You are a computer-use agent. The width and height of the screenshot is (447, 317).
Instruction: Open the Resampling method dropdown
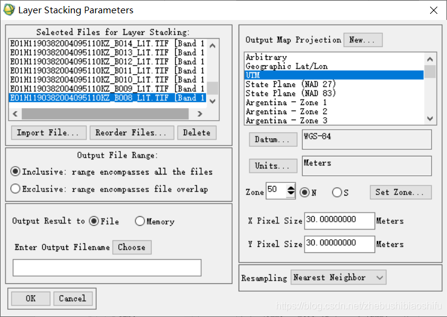(338, 277)
